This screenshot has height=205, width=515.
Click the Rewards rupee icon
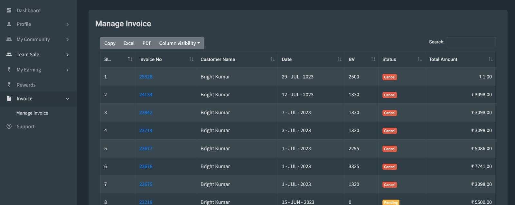(x=9, y=85)
